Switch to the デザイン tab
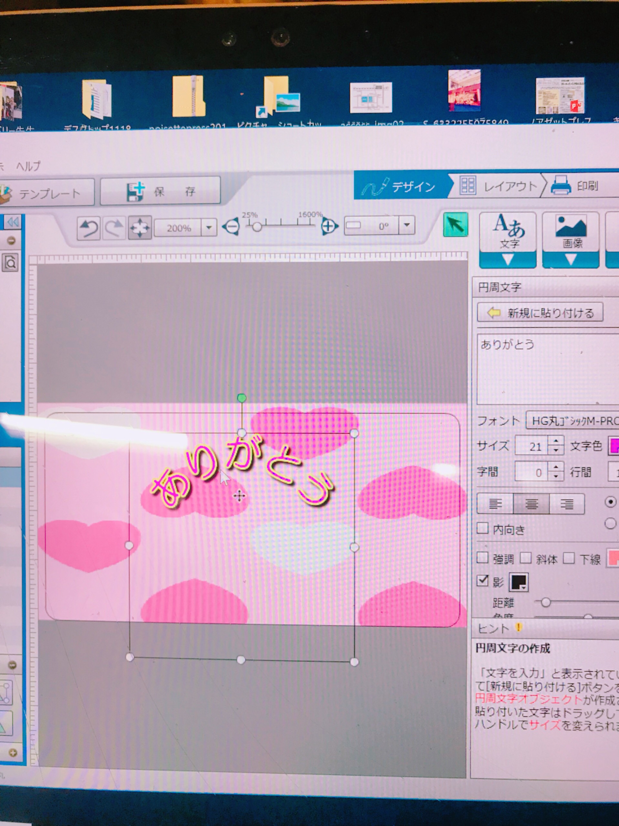Screen dimensions: 619x826 (402, 186)
